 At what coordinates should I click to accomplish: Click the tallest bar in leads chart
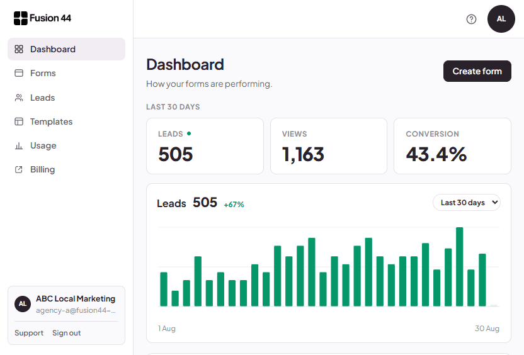pyautogui.click(x=460, y=266)
